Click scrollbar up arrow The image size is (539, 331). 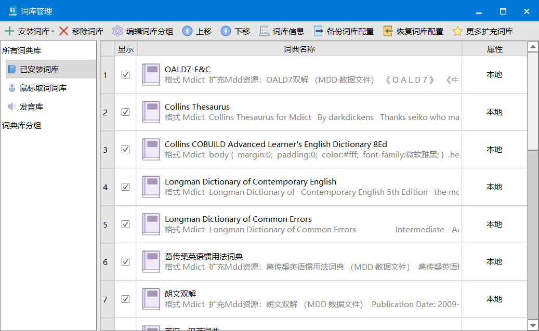pyautogui.click(x=533, y=47)
